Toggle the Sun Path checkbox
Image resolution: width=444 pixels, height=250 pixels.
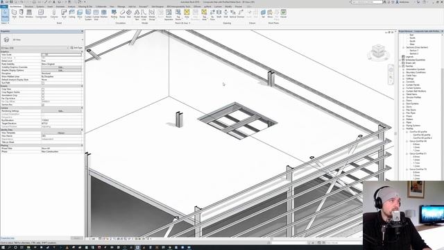(x=43, y=83)
